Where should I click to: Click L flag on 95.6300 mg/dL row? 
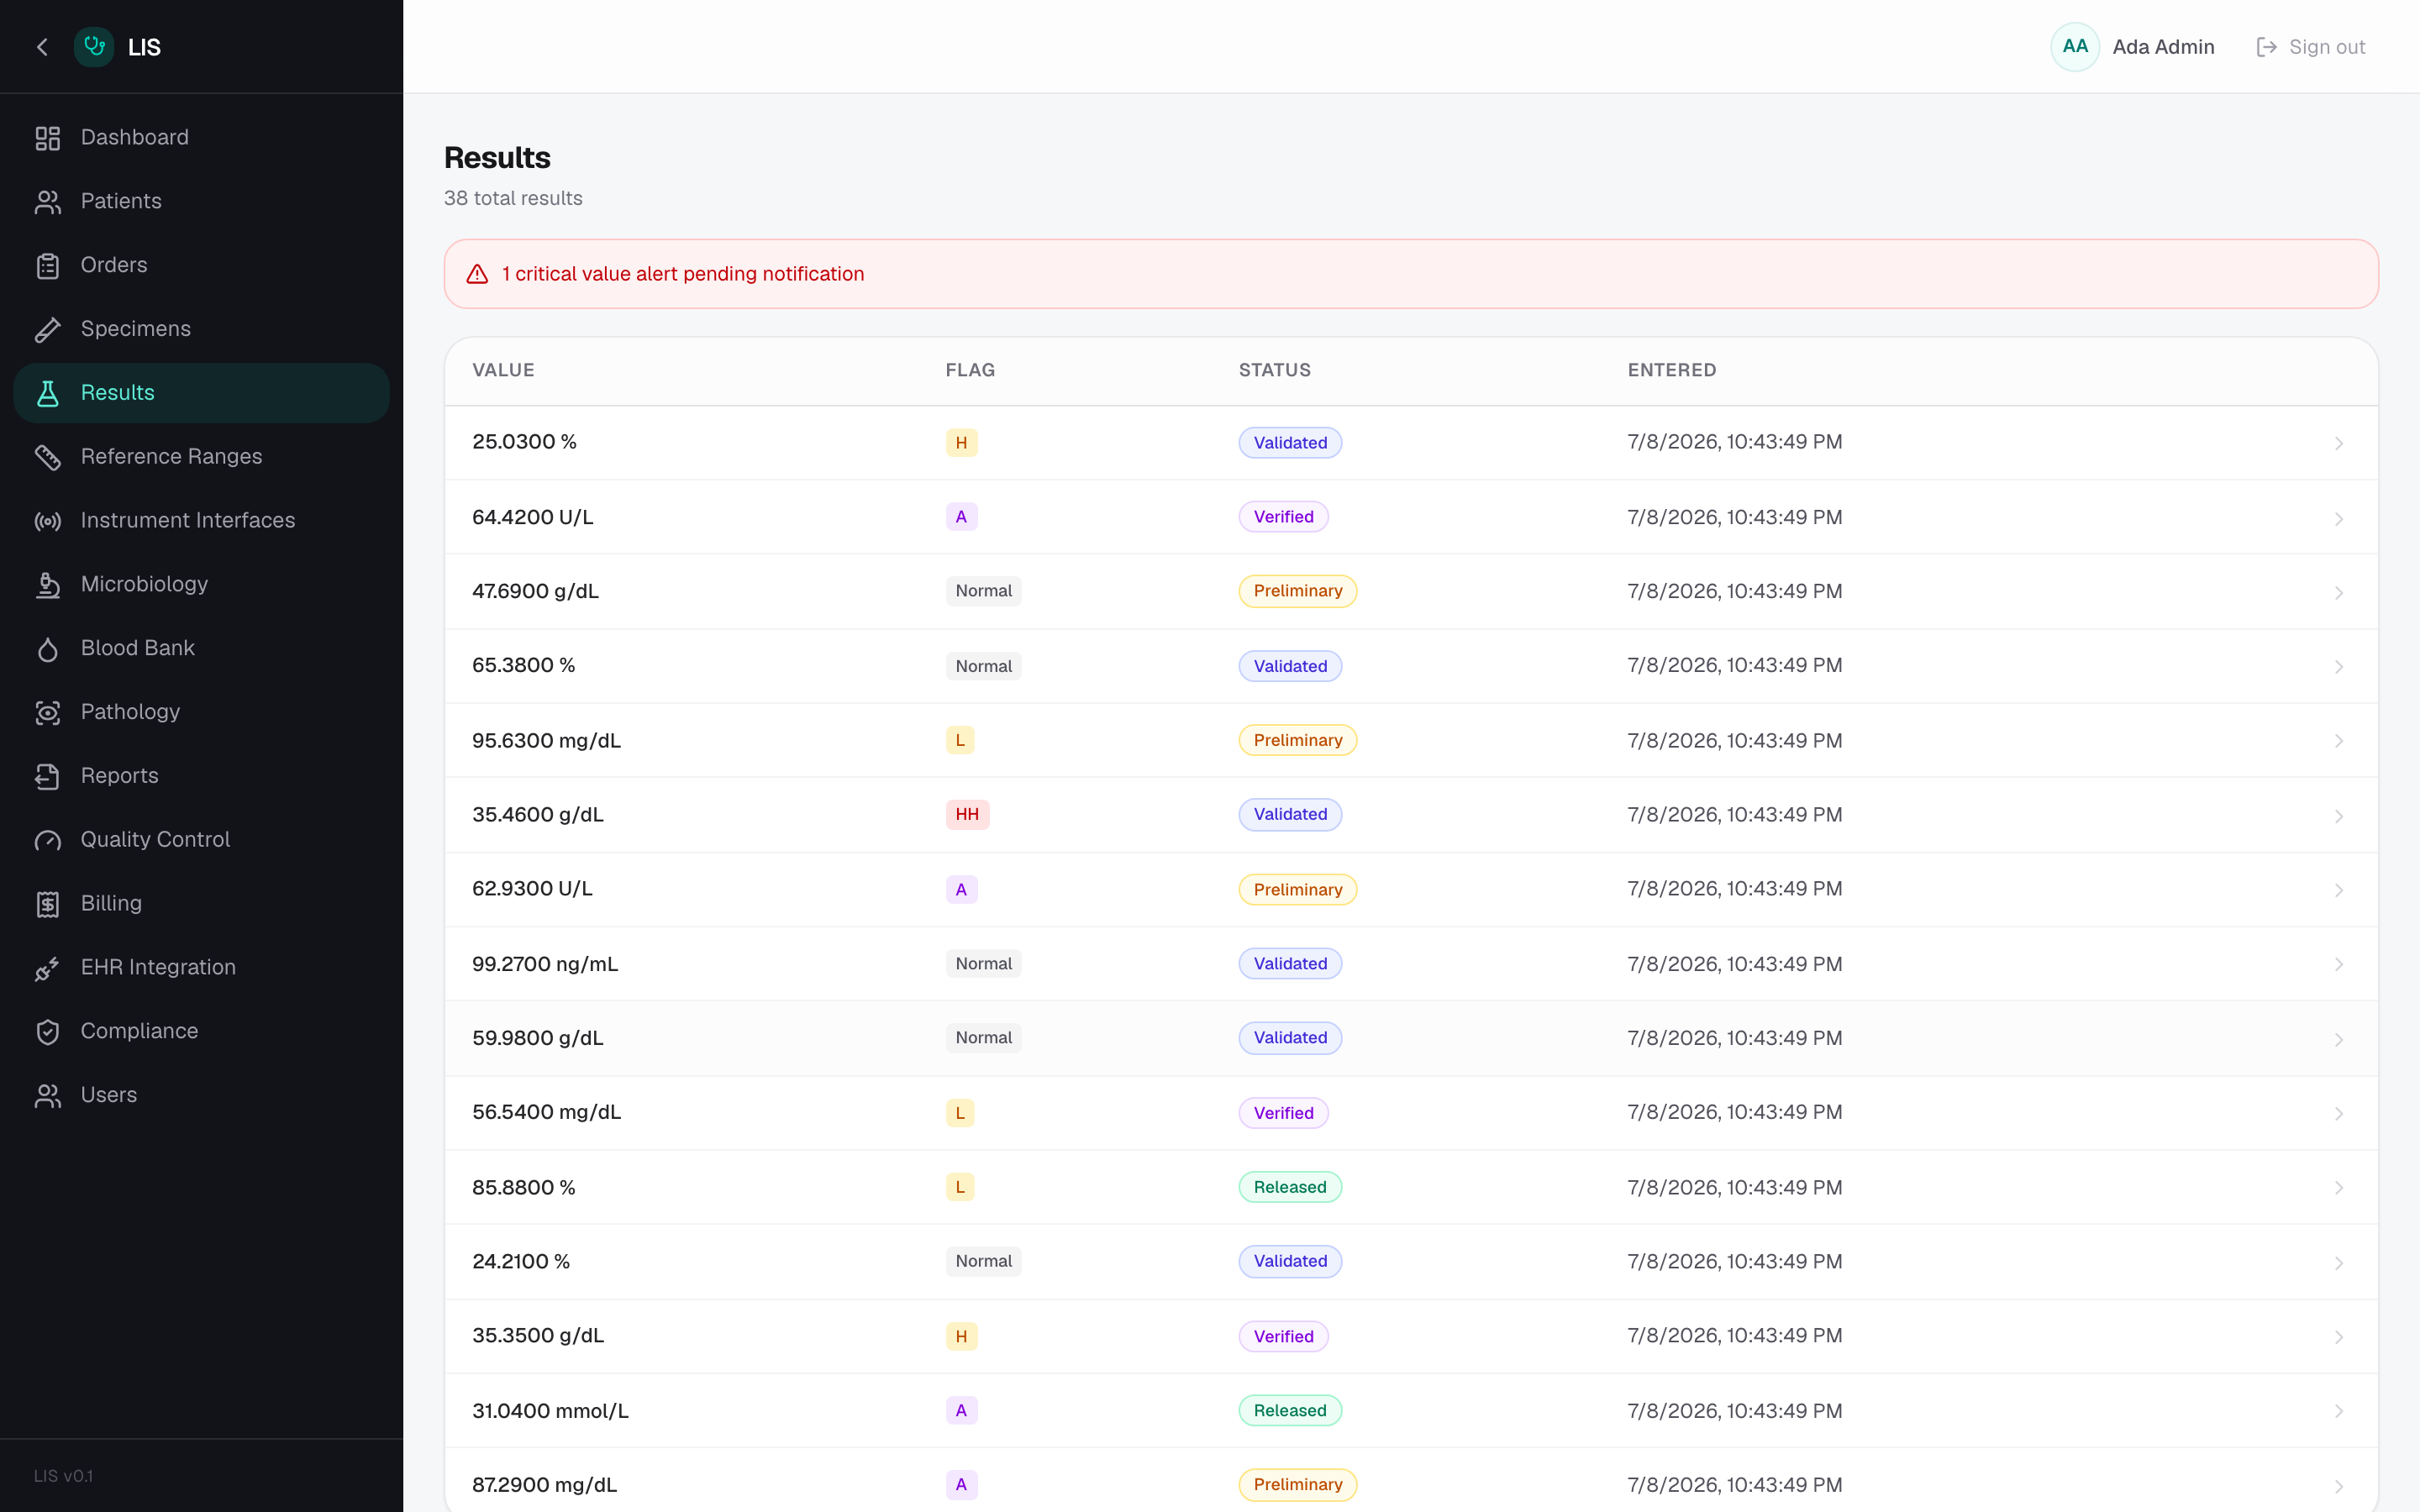[960, 740]
